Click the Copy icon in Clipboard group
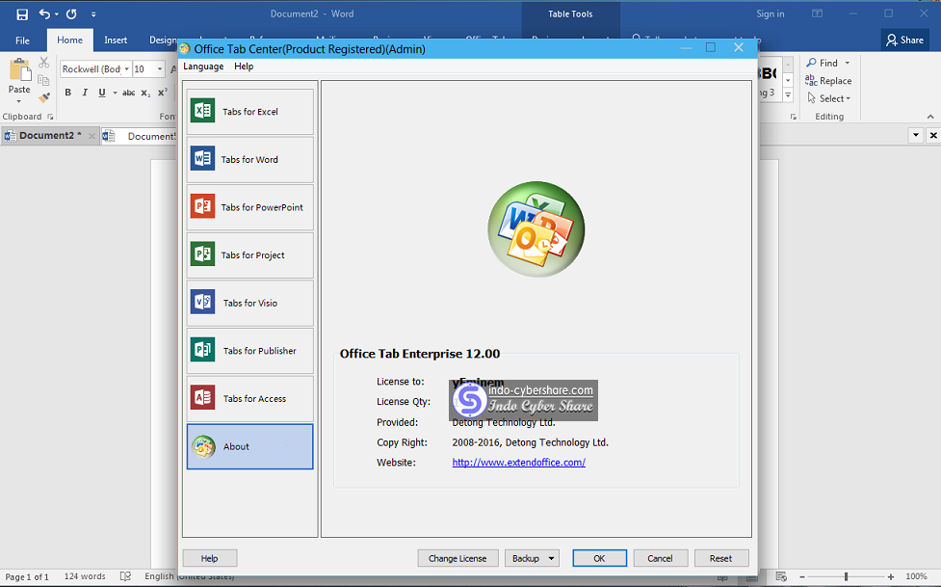Image resolution: width=941 pixels, height=587 pixels. point(43,81)
